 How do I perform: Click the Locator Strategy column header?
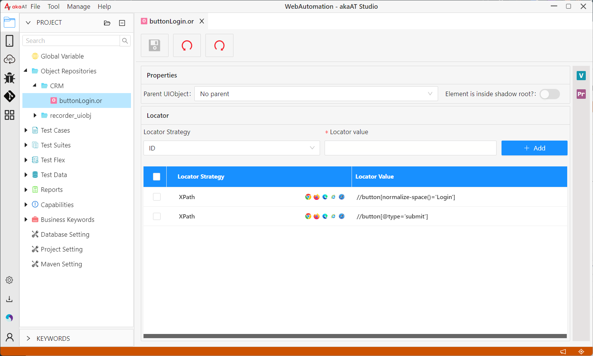259,177
